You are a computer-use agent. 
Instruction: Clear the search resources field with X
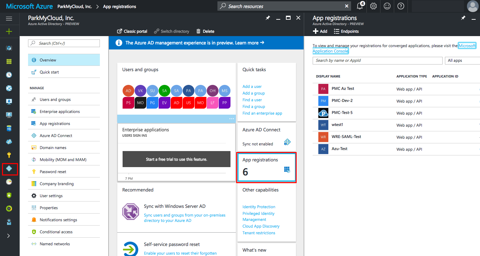(x=347, y=6)
